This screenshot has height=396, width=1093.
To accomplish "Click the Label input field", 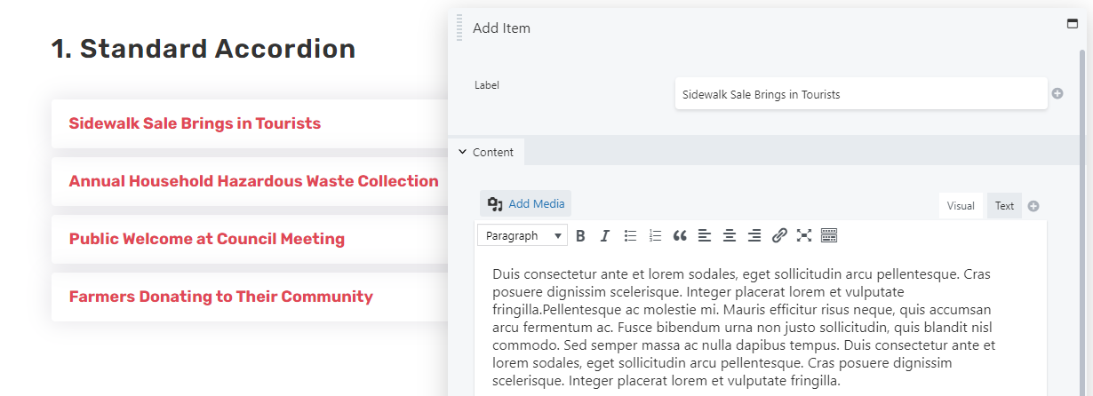I will 861,94.
